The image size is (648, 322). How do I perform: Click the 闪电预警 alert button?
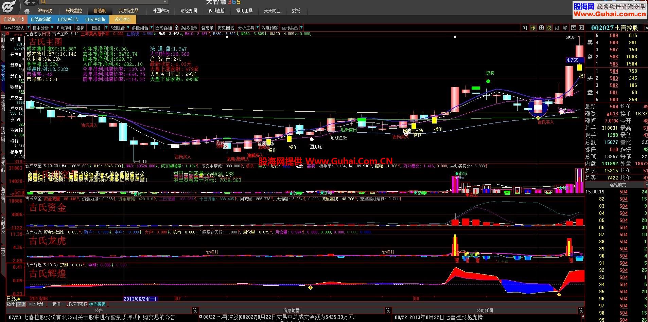269,28
